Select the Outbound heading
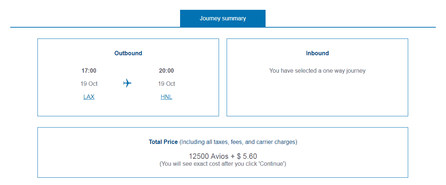This screenshot has height=185, width=446. pyautogui.click(x=128, y=53)
